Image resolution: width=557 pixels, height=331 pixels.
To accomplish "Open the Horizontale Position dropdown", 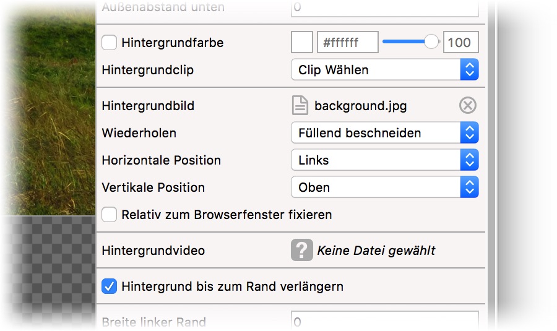I will (x=384, y=160).
